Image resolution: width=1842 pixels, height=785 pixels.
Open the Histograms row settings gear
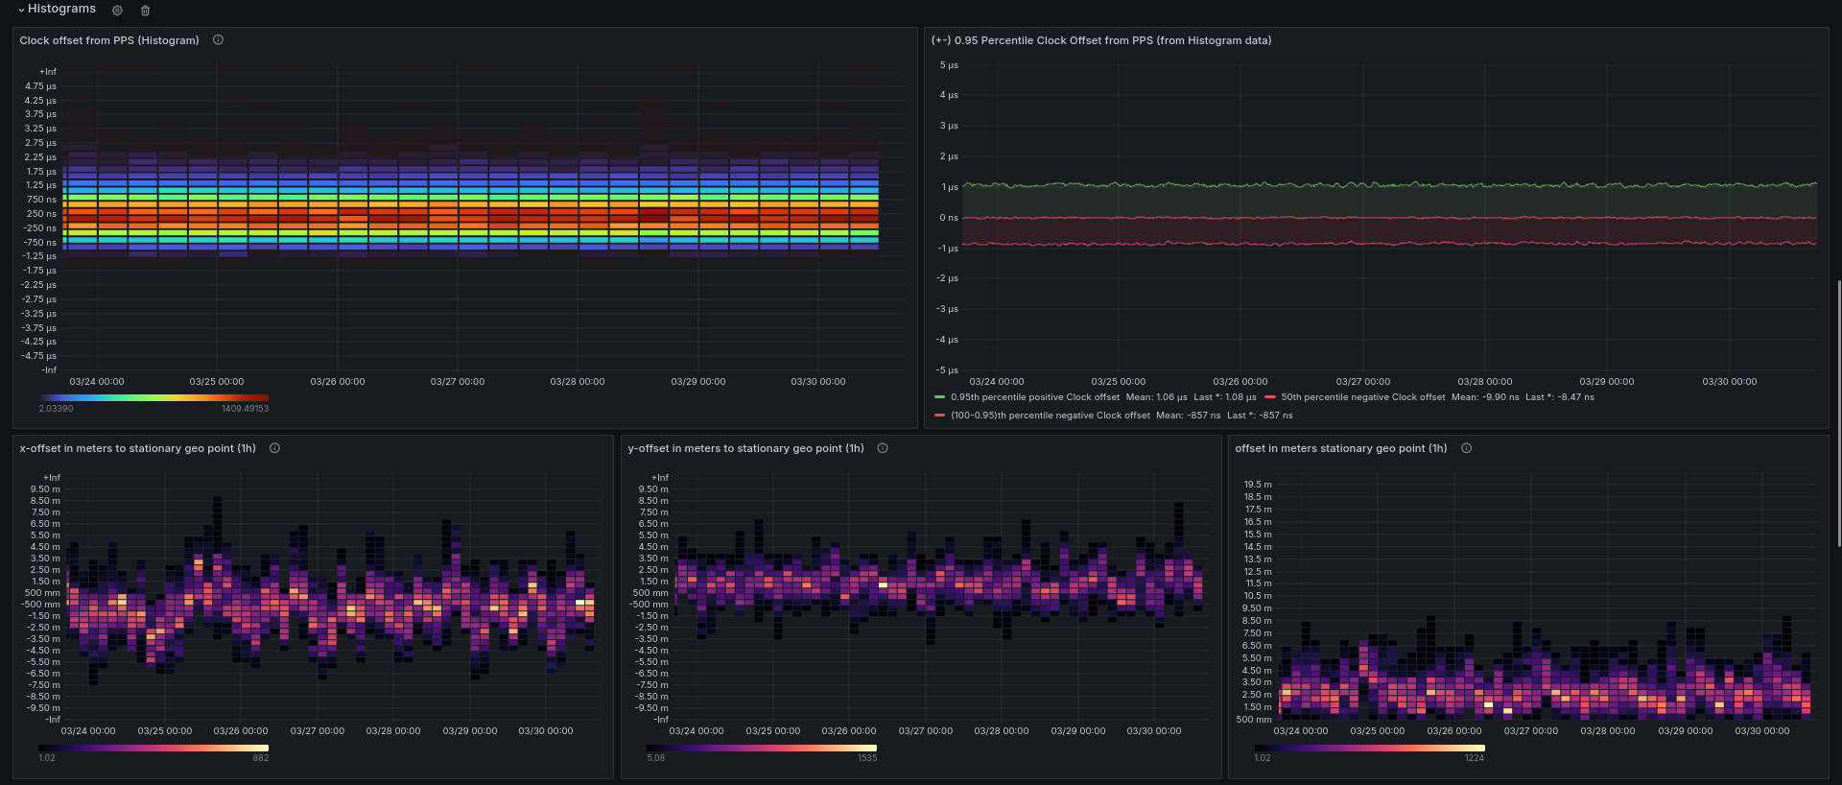coord(117,11)
